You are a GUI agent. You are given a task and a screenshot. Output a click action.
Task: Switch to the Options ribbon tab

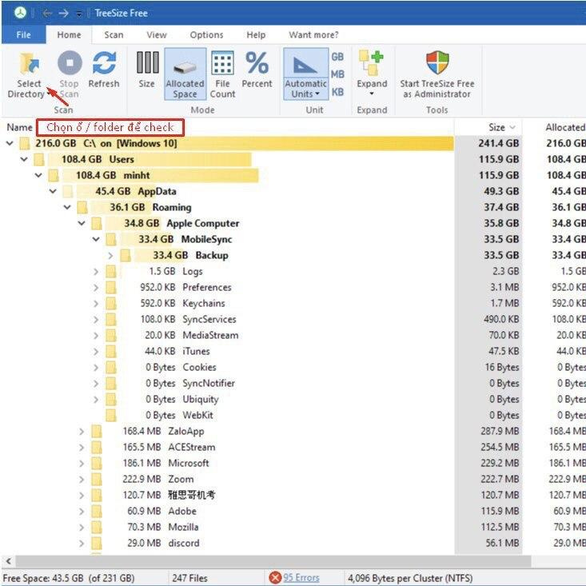207,34
